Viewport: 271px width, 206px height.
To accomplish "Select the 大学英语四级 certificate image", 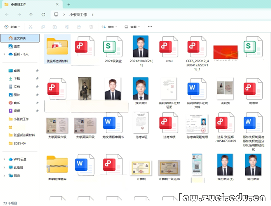I will coord(85,128).
